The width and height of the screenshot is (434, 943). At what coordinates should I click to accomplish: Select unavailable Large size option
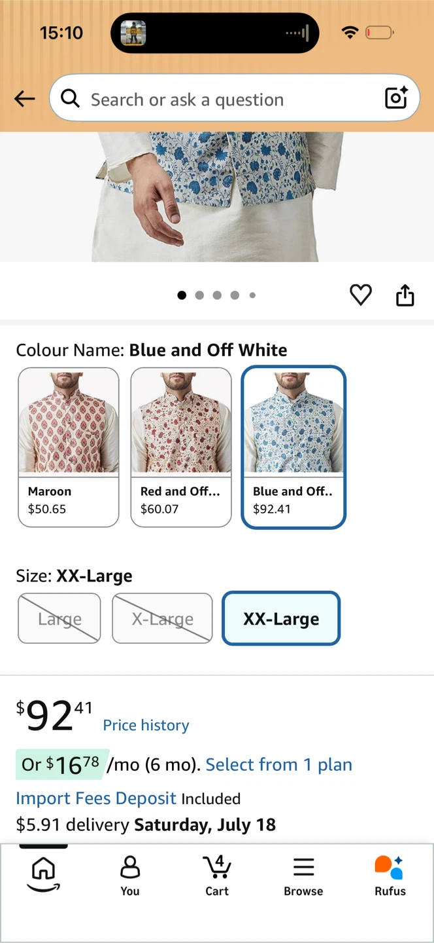[x=59, y=618]
